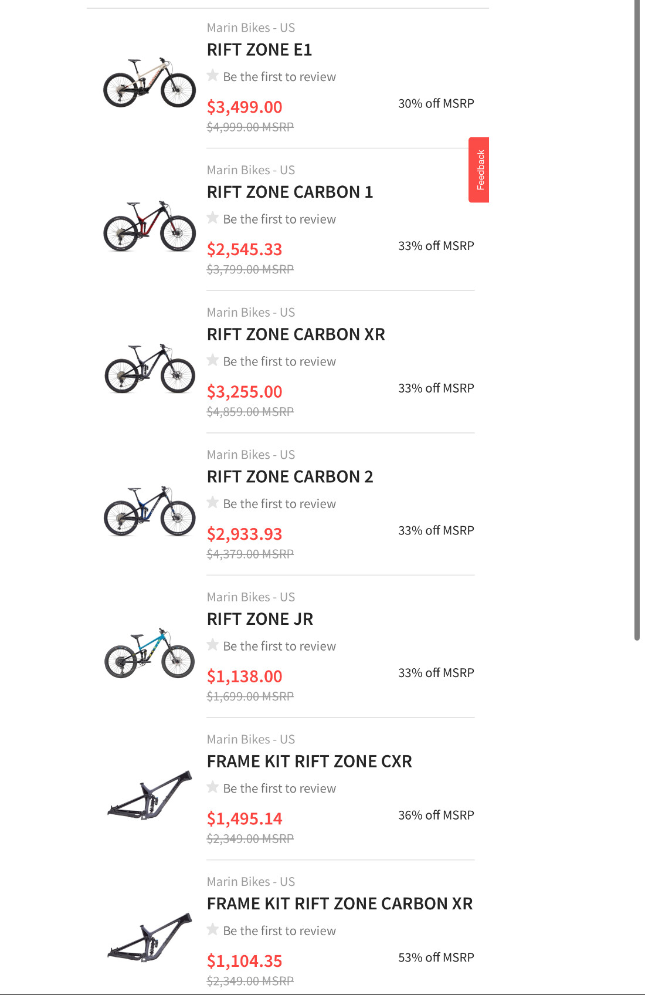Click Marin Bikes - US above Rift Zone E1
Image resolution: width=645 pixels, height=995 pixels.
(x=250, y=28)
